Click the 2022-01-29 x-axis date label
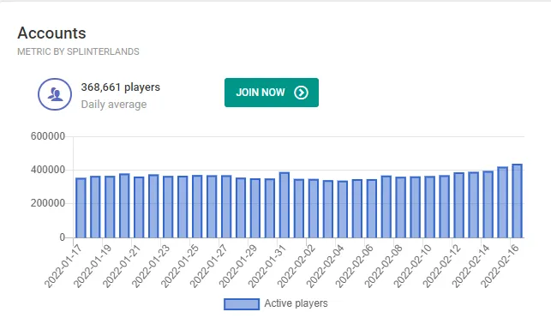551x324 pixels. [238, 266]
